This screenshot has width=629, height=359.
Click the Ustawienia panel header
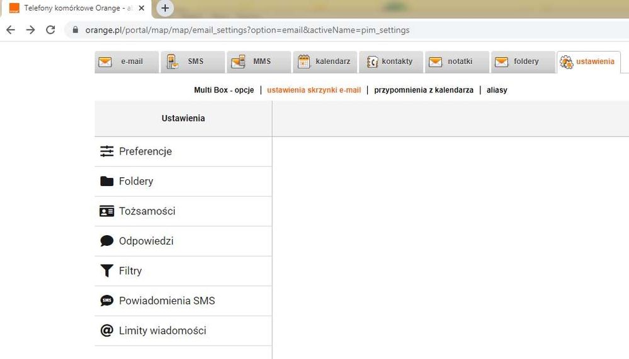coord(183,118)
